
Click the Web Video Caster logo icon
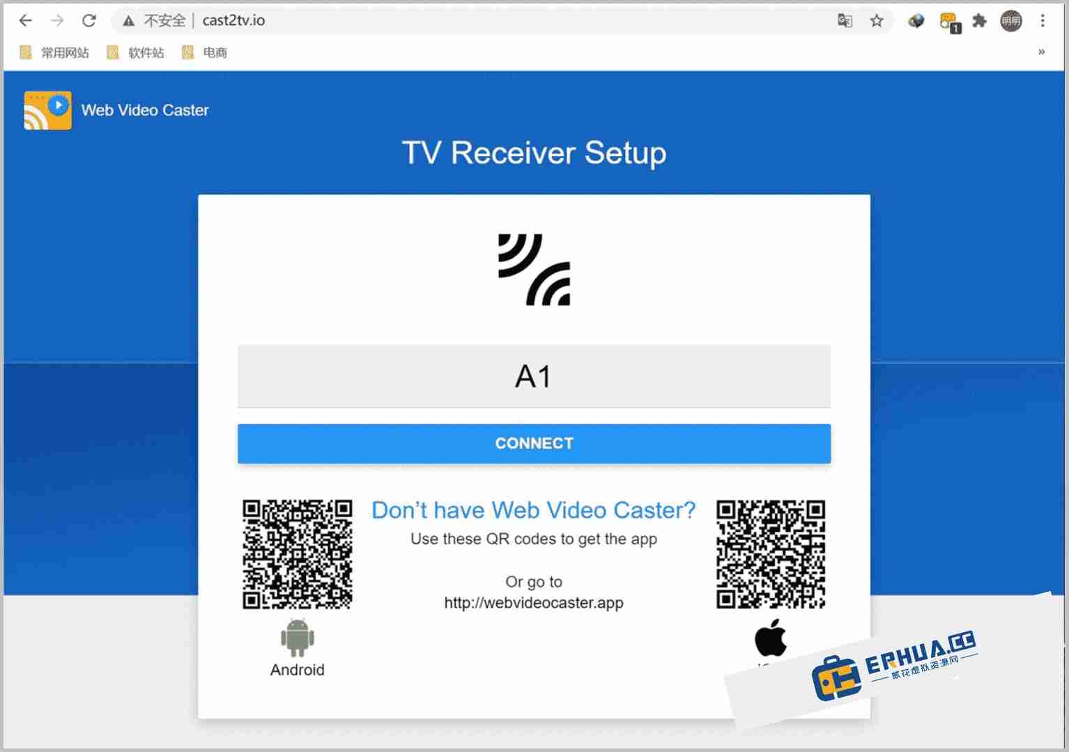tap(47, 110)
